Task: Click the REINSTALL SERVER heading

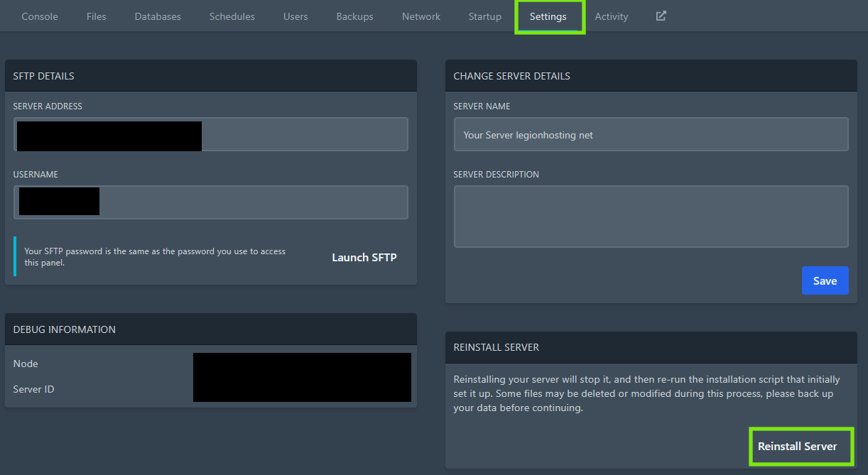Action: pyautogui.click(x=496, y=347)
